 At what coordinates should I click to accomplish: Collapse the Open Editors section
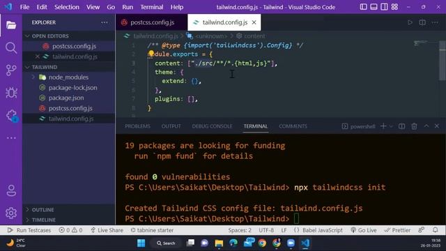pyautogui.click(x=69, y=36)
